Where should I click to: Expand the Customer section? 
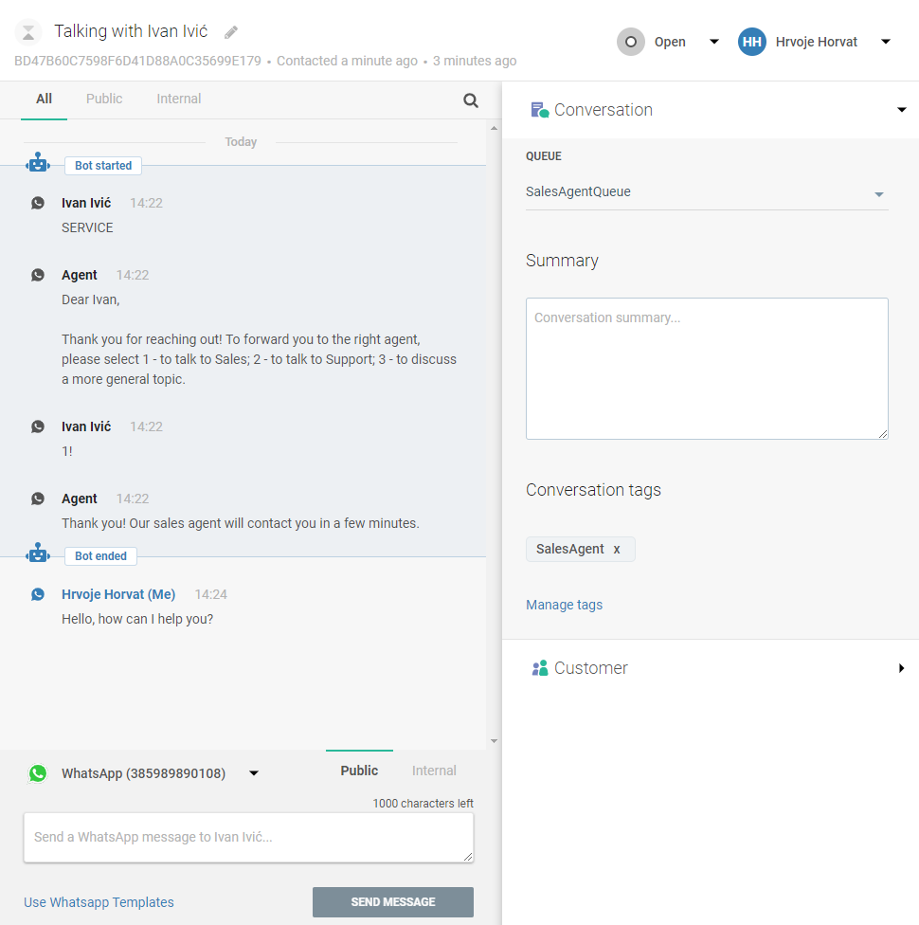pos(901,668)
